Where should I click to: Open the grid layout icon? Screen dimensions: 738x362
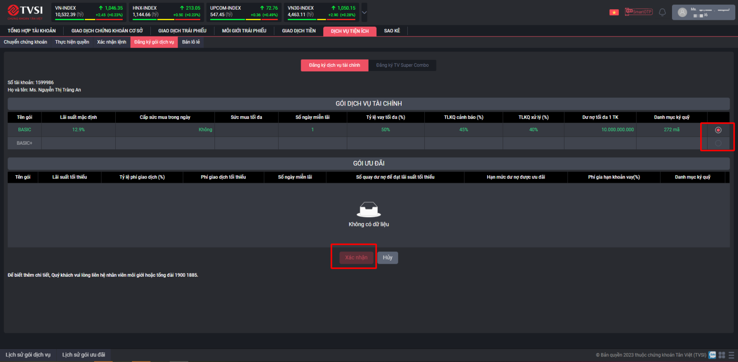(722, 355)
